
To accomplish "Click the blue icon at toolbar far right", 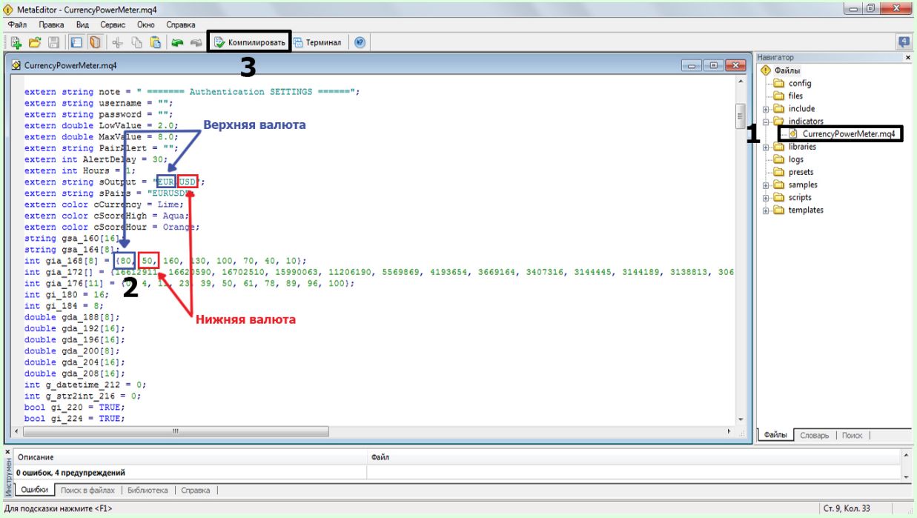I will point(904,42).
